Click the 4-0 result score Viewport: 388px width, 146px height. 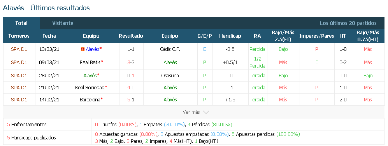131,87
